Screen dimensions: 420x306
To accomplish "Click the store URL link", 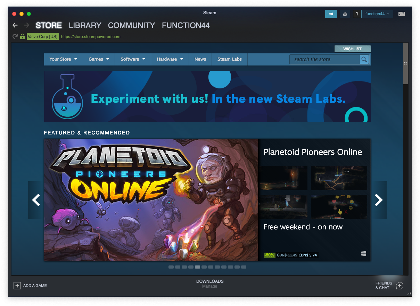I will (x=91, y=36).
